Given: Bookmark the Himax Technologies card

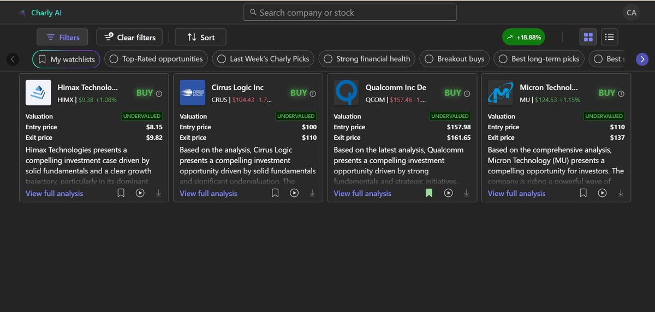Looking at the screenshot, I should [121, 193].
